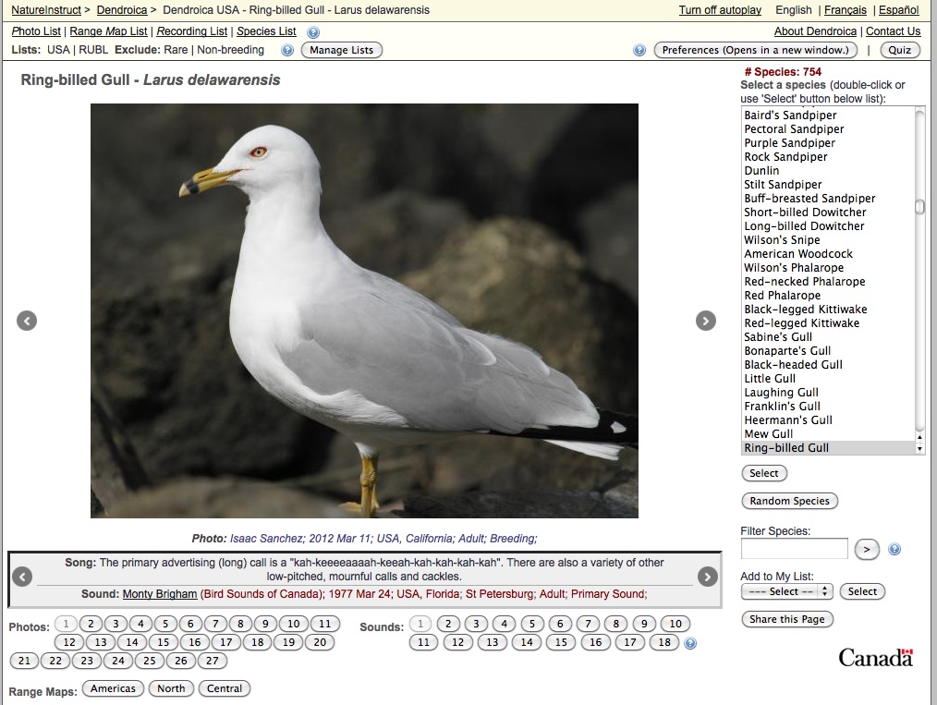Viewport: 937px width, 705px height.
Task: Click the Random Species button
Action: pos(789,501)
